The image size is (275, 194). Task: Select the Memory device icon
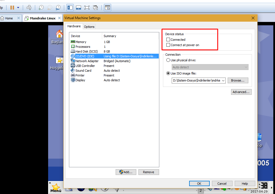point(73,42)
